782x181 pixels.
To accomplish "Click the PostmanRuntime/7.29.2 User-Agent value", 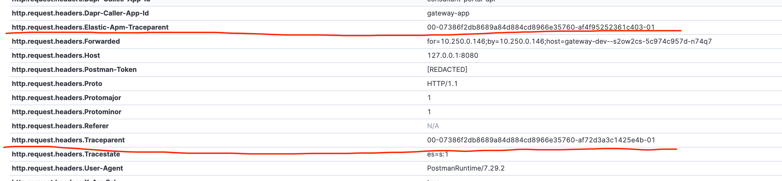I will point(466,168).
